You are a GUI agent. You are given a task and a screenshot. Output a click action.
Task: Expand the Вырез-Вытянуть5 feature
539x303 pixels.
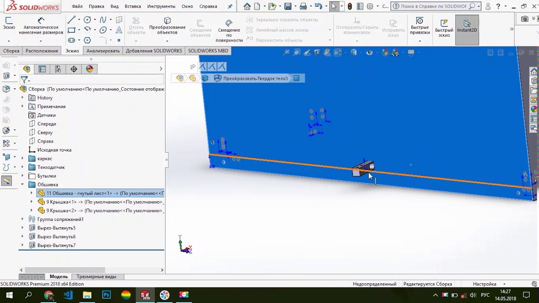(22, 228)
